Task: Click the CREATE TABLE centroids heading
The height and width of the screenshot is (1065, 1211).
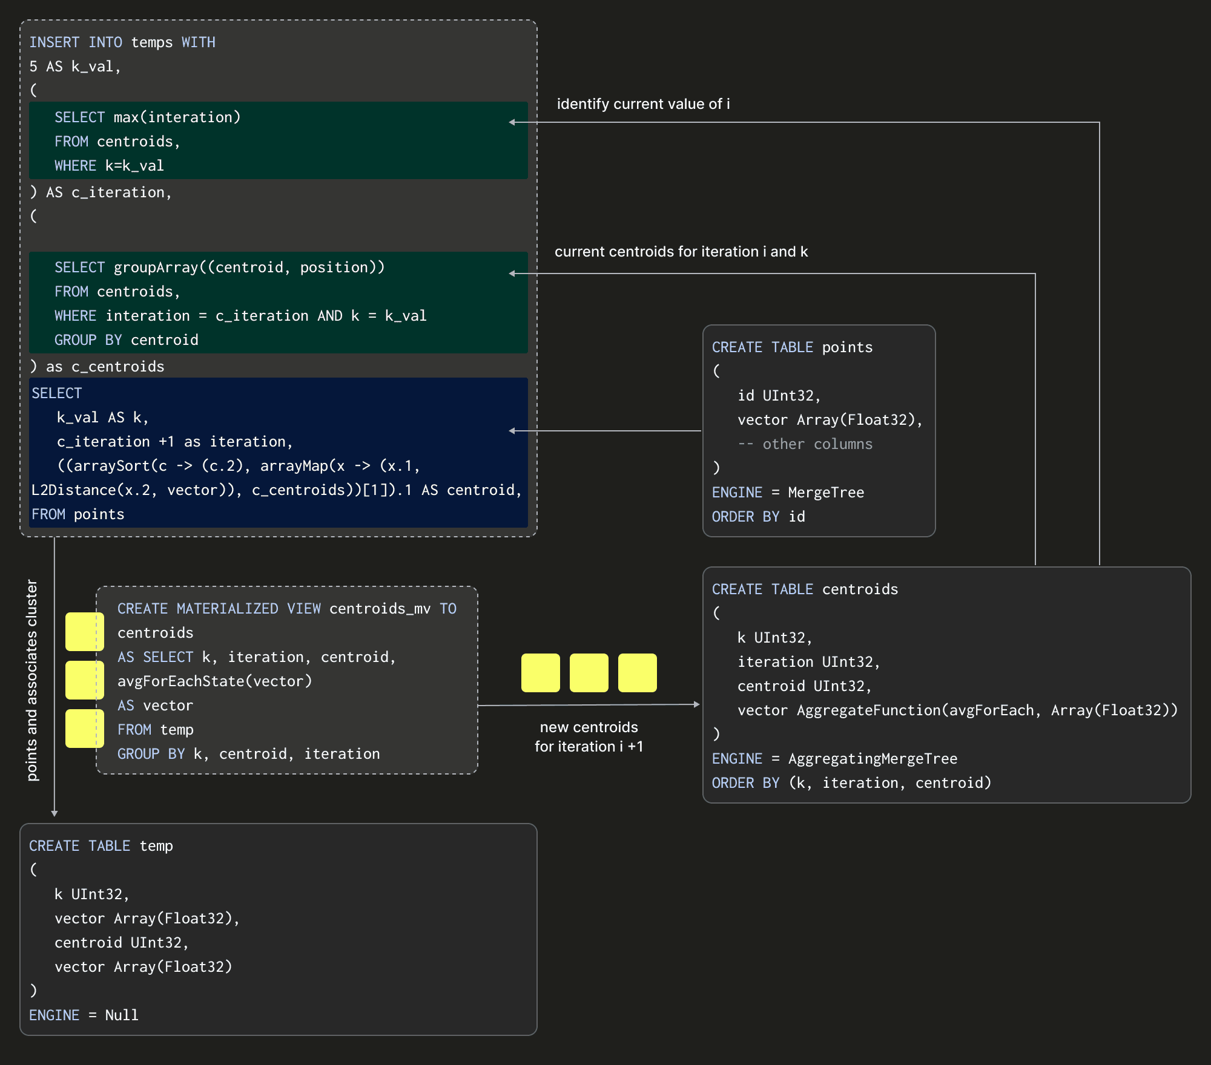Action: pyautogui.click(x=805, y=589)
